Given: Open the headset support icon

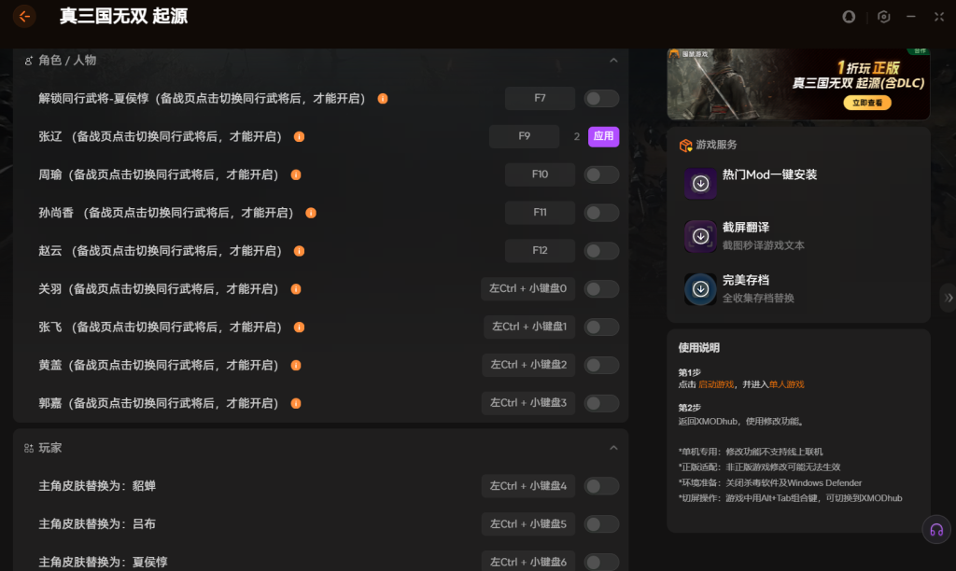Looking at the screenshot, I should 935,530.
